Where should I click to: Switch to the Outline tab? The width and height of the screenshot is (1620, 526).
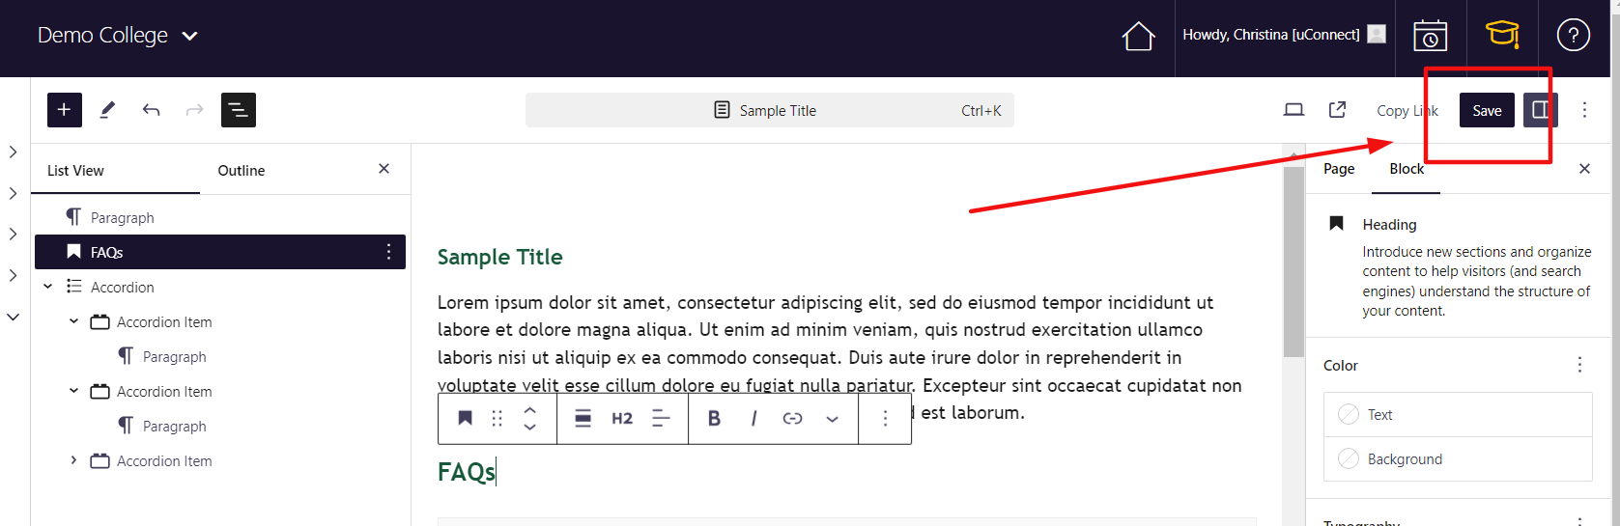click(x=241, y=171)
